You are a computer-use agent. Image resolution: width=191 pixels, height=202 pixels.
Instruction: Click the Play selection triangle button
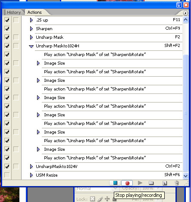point(140,183)
